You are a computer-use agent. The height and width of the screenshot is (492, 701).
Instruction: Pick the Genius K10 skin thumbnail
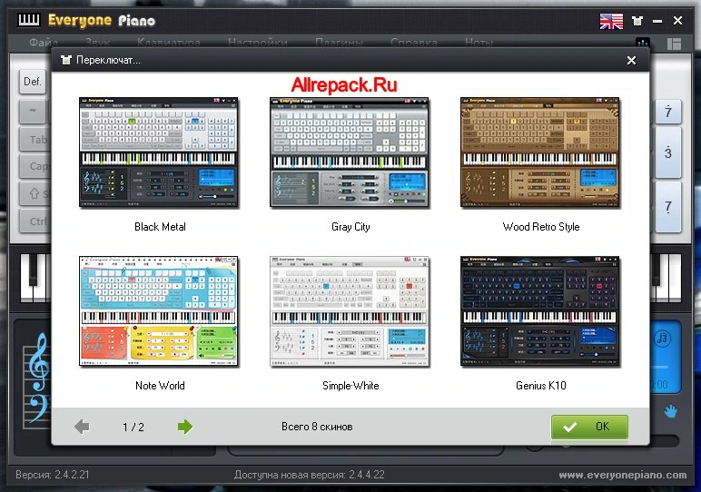540,311
